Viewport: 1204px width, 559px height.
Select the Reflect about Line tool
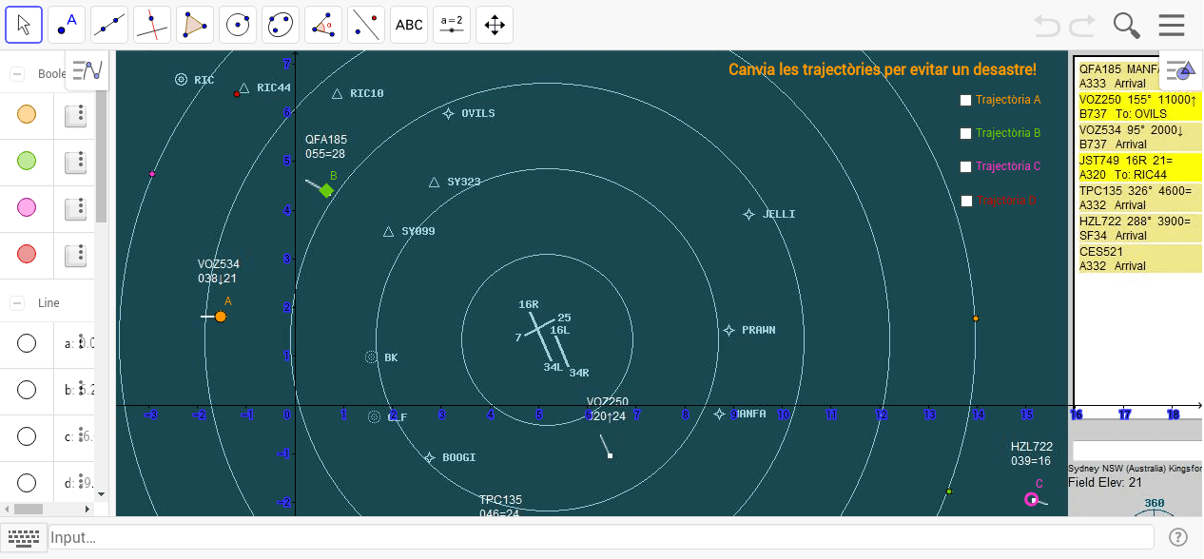(366, 25)
